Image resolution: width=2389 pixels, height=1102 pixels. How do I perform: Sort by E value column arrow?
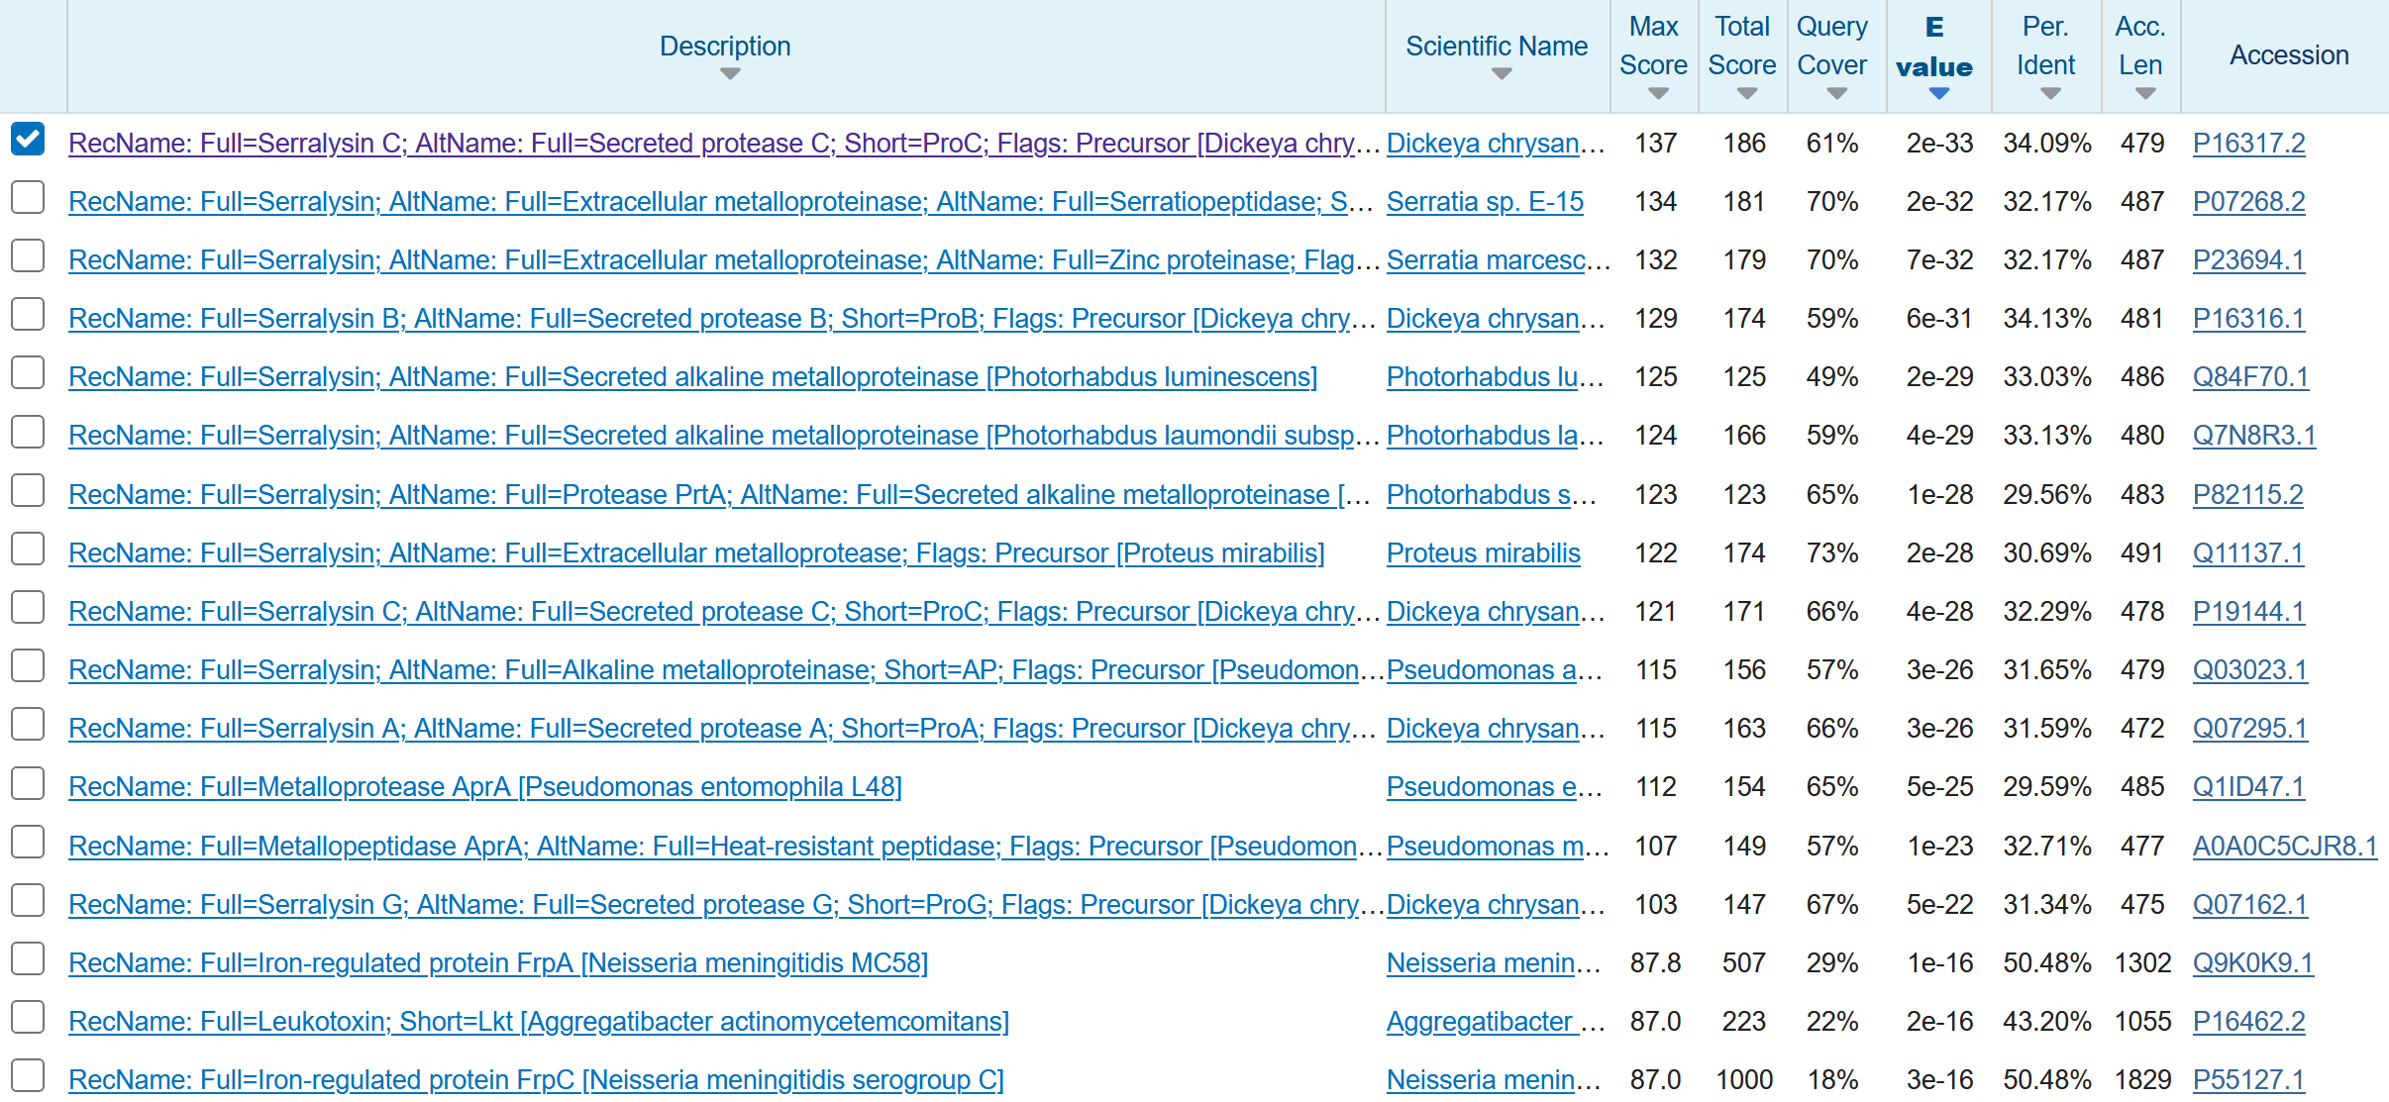1939,93
